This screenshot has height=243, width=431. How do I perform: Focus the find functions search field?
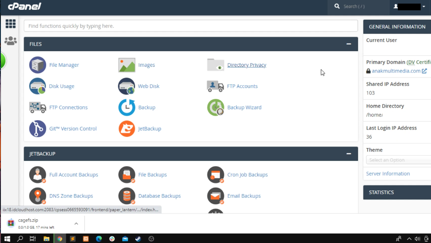coord(190,26)
